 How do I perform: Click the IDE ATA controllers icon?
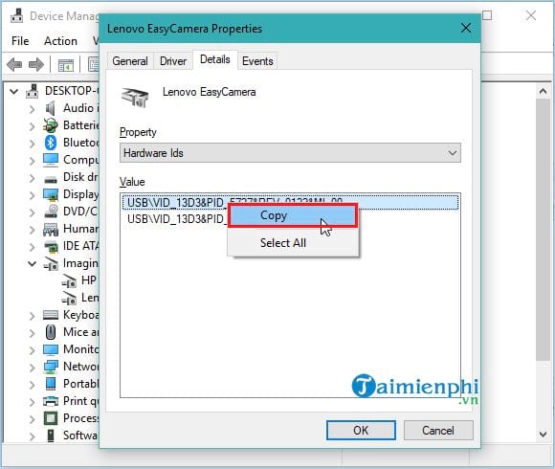(x=51, y=246)
